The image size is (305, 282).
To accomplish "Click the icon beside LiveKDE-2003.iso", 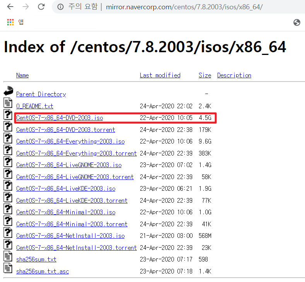I will point(8,185).
